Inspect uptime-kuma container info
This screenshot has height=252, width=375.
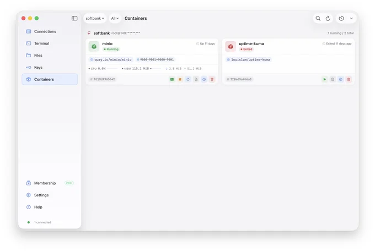coord(341,79)
